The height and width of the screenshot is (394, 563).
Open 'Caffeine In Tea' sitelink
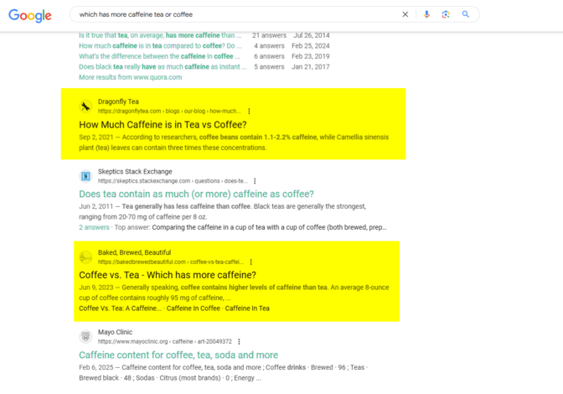[x=247, y=308]
